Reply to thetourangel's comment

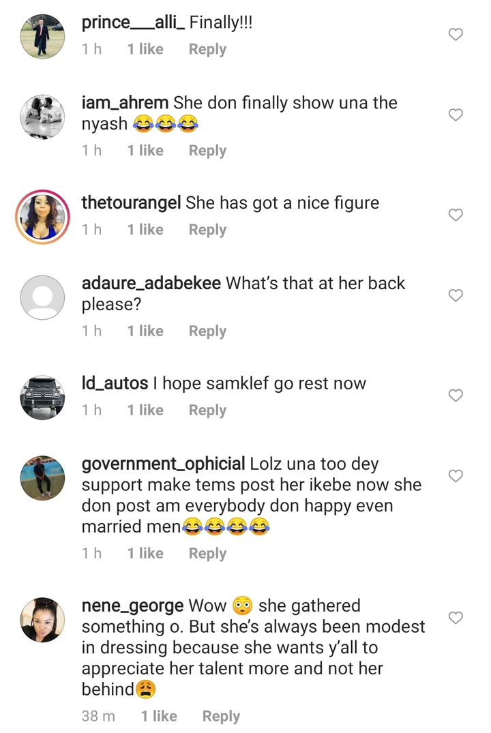click(207, 230)
